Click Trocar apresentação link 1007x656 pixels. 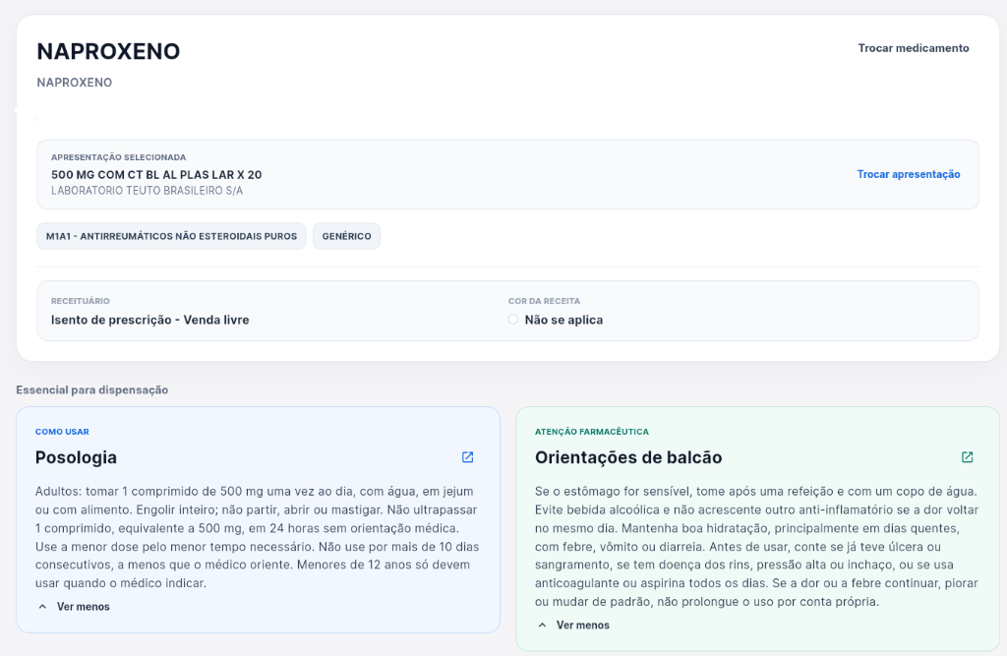[908, 174]
